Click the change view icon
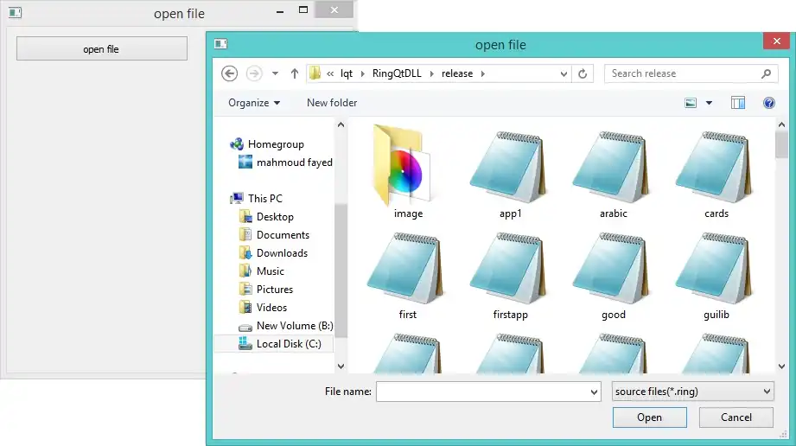 pyautogui.click(x=691, y=103)
